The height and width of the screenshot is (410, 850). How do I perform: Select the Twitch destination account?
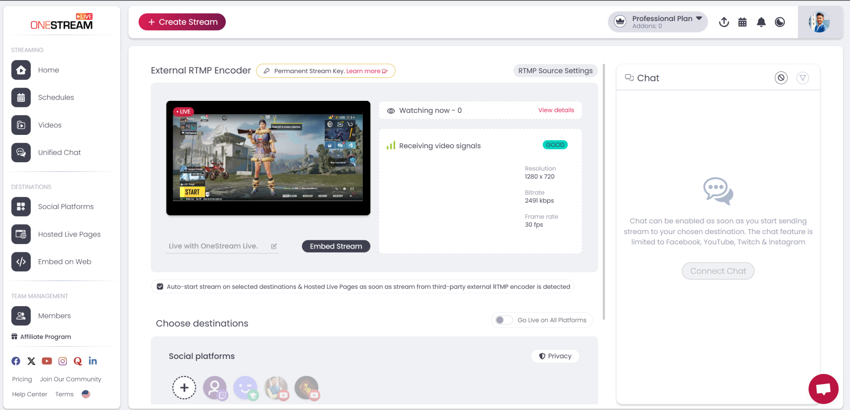(215, 388)
